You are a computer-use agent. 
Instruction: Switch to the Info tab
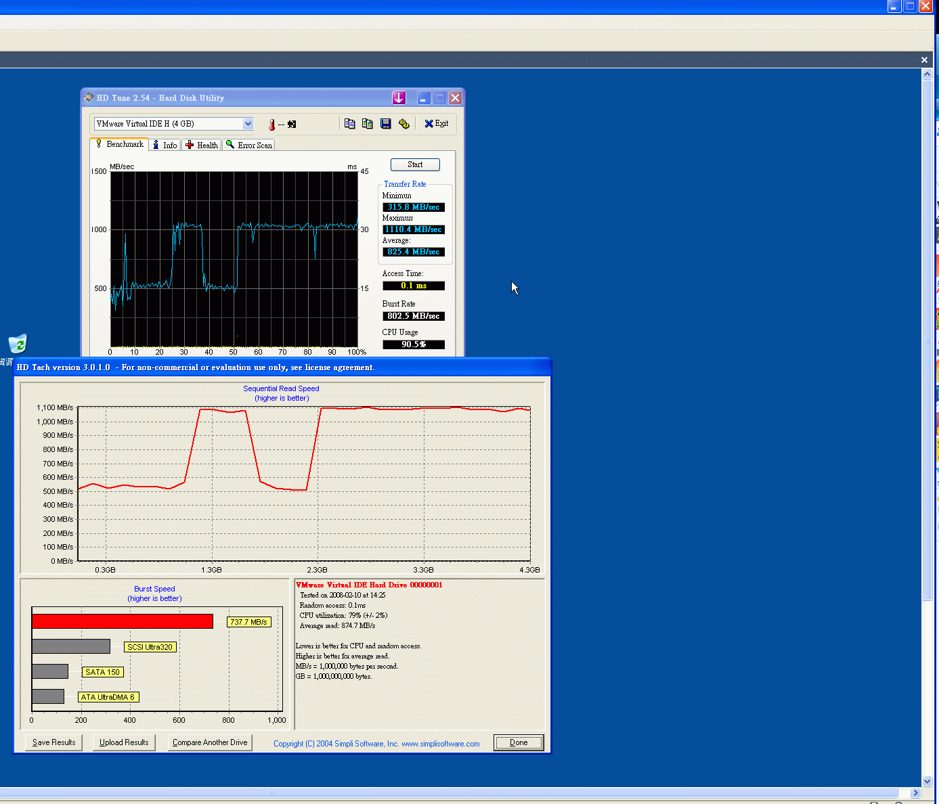165,145
